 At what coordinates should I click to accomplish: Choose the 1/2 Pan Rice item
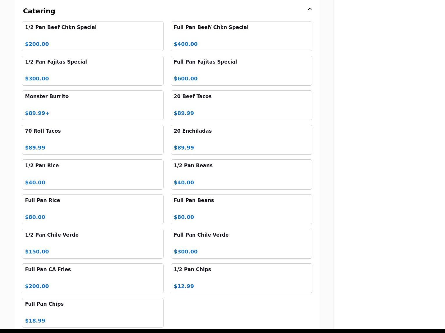tap(92, 174)
